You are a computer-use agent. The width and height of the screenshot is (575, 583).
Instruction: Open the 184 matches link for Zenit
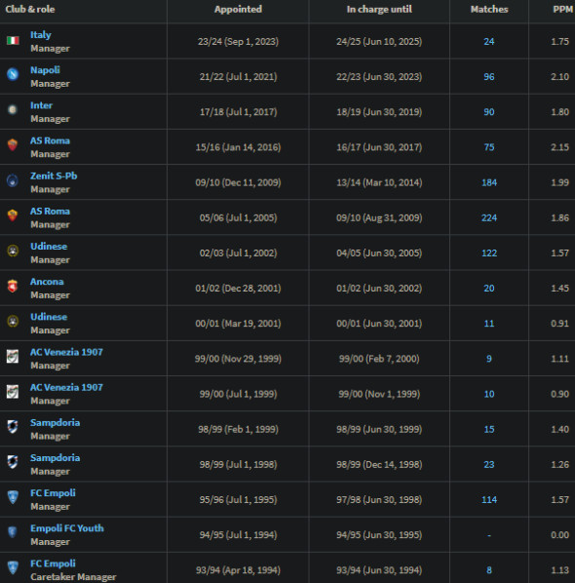click(489, 182)
